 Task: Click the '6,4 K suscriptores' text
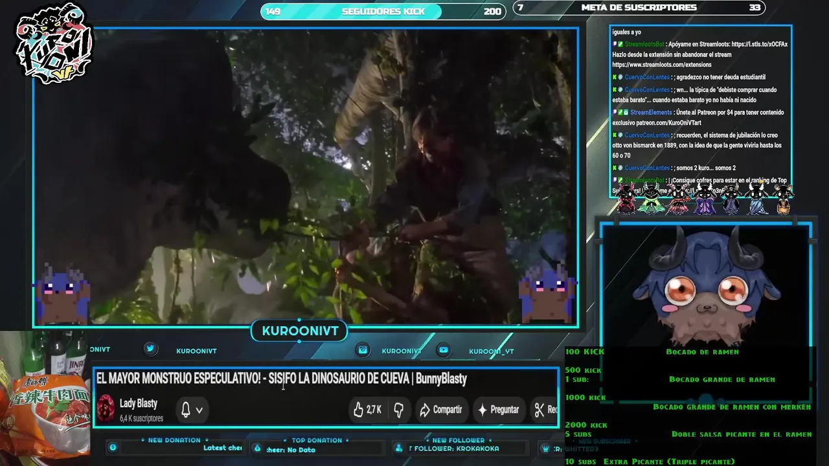click(x=141, y=418)
